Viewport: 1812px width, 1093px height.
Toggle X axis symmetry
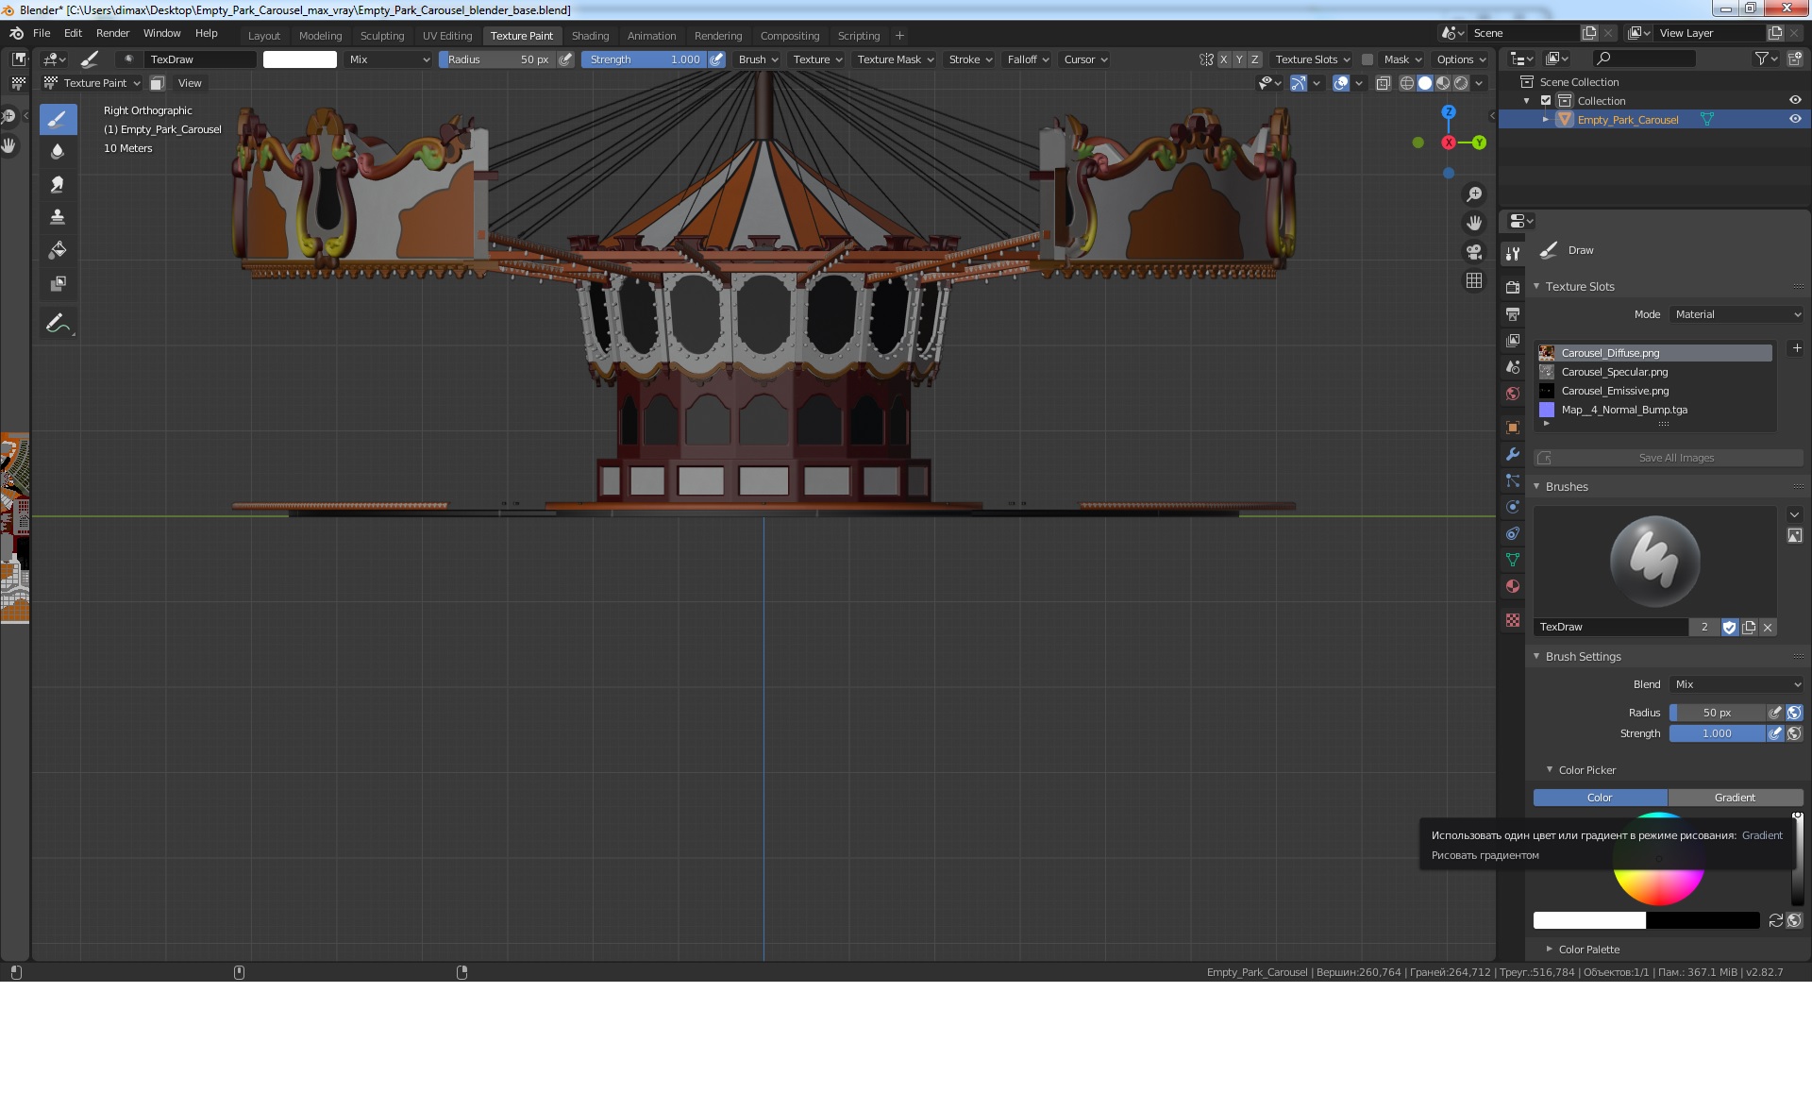[1224, 59]
